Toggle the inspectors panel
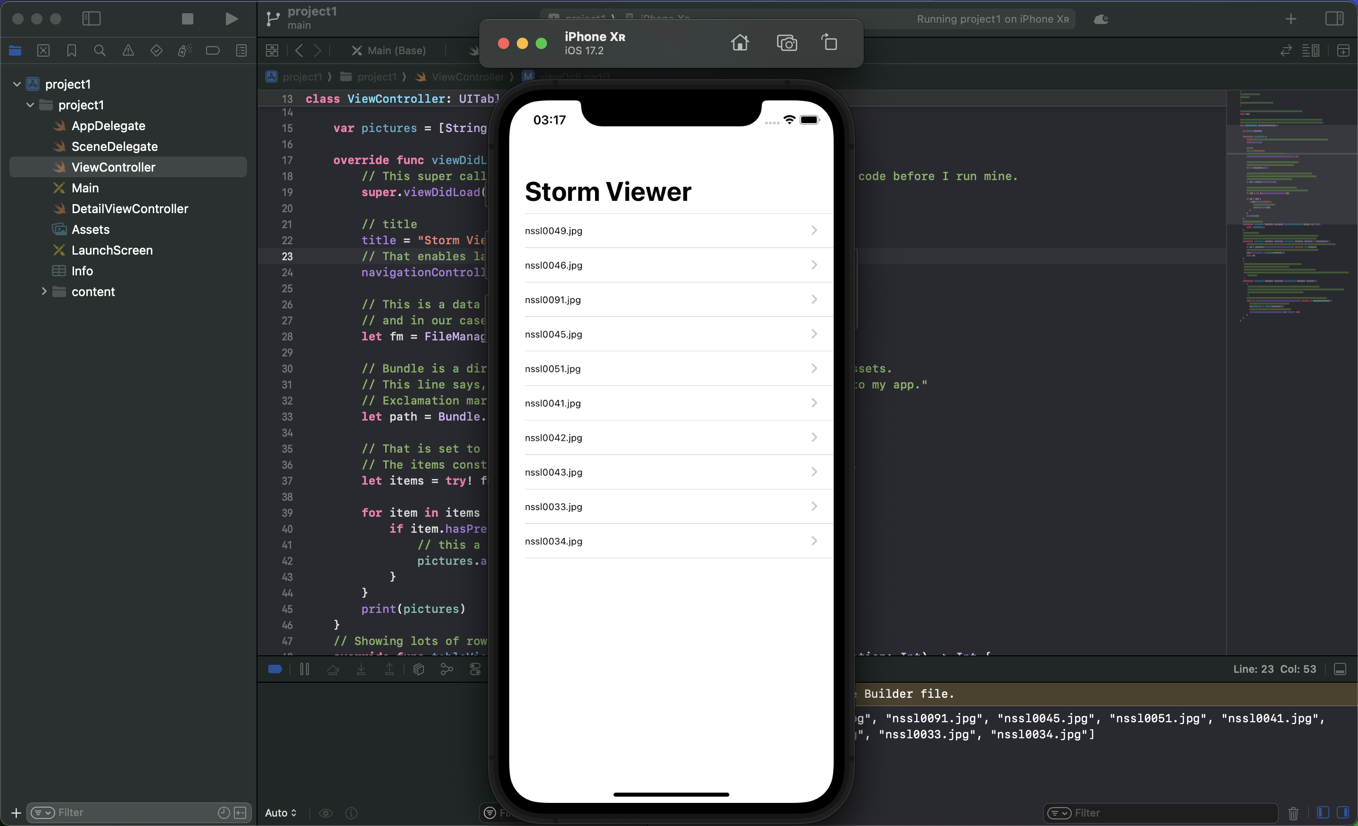 pos(1334,19)
